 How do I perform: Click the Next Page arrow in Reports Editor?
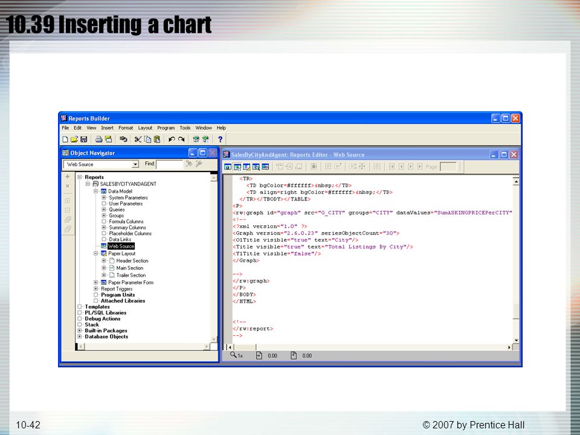(411, 167)
